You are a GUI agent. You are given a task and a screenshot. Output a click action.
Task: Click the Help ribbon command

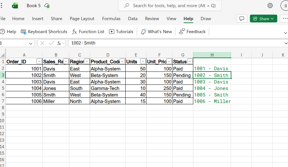(8, 32)
